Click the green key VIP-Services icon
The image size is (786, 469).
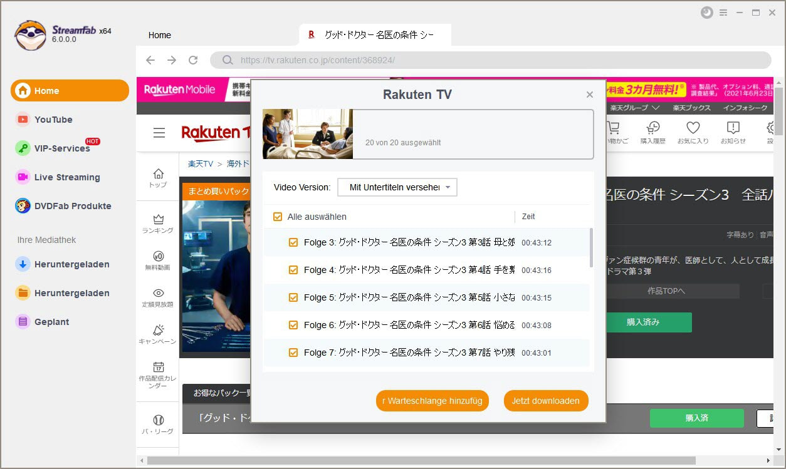click(23, 148)
